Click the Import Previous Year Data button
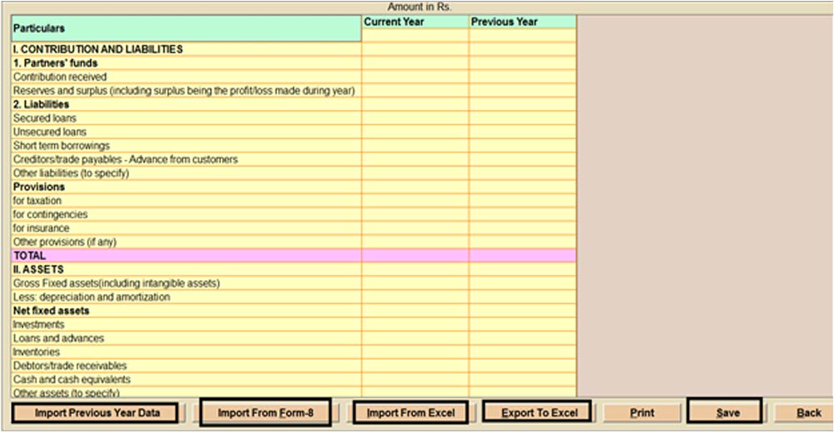This screenshot has height=433, width=834. coord(95,412)
